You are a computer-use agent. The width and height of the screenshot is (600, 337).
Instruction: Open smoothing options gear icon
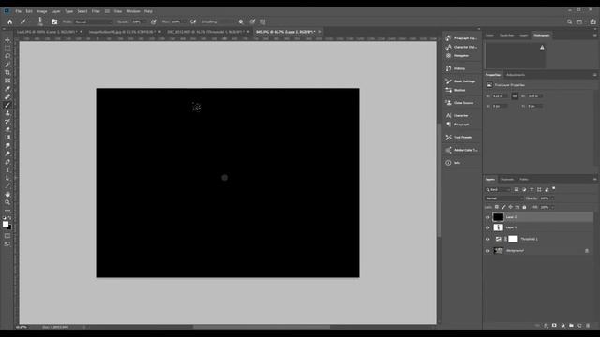click(241, 22)
